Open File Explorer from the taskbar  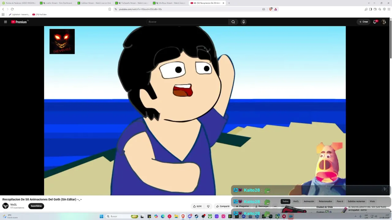(176, 216)
